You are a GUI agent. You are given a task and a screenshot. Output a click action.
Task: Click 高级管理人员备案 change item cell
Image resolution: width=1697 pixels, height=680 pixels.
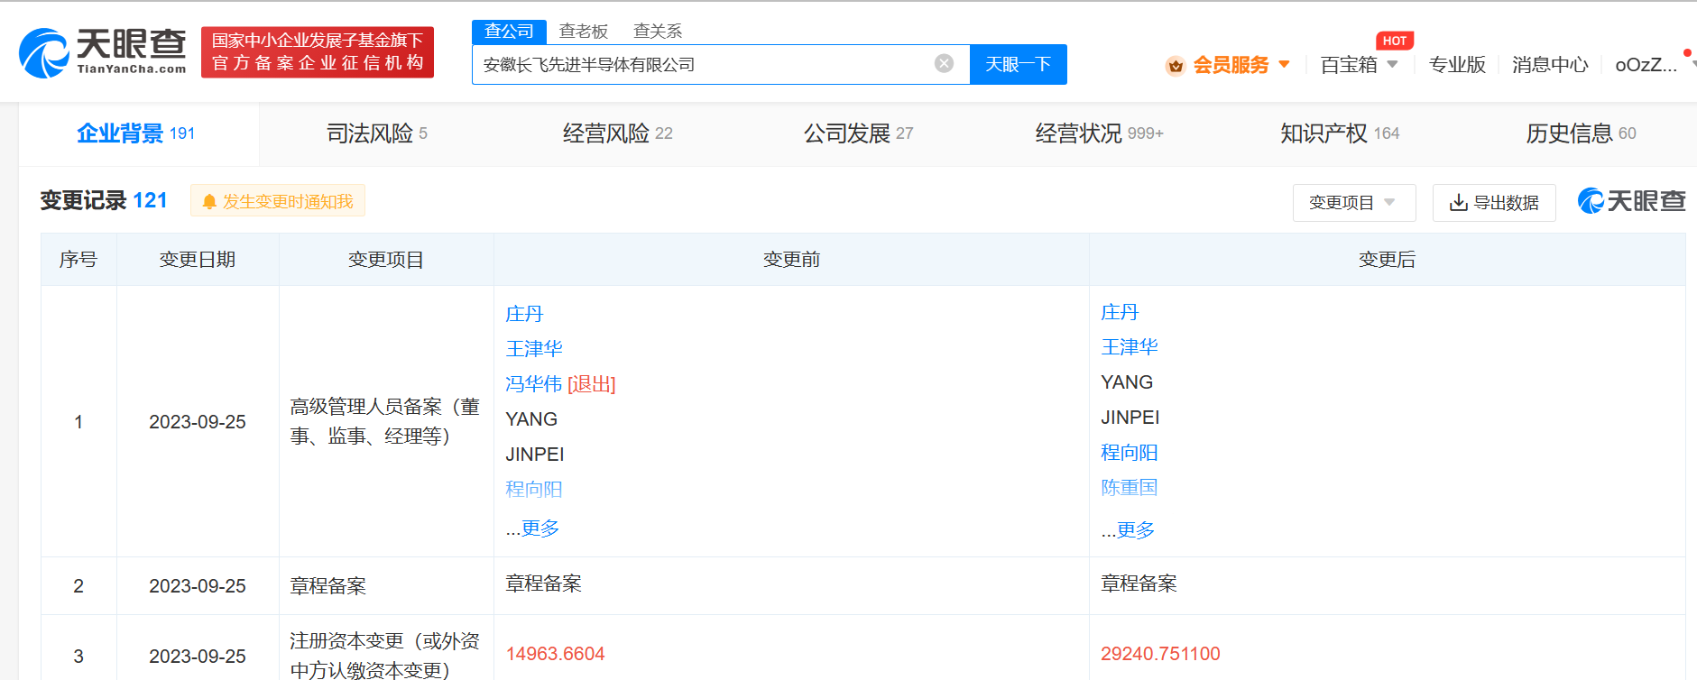coord(385,421)
